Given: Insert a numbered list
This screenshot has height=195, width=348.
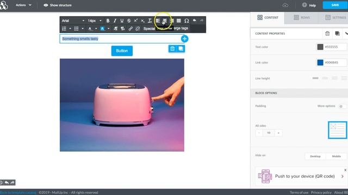Looking at the screenshot, I should [x=64, y=29].
